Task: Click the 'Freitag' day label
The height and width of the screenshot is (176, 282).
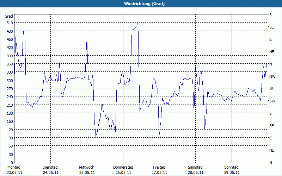Action: point(159,168)
